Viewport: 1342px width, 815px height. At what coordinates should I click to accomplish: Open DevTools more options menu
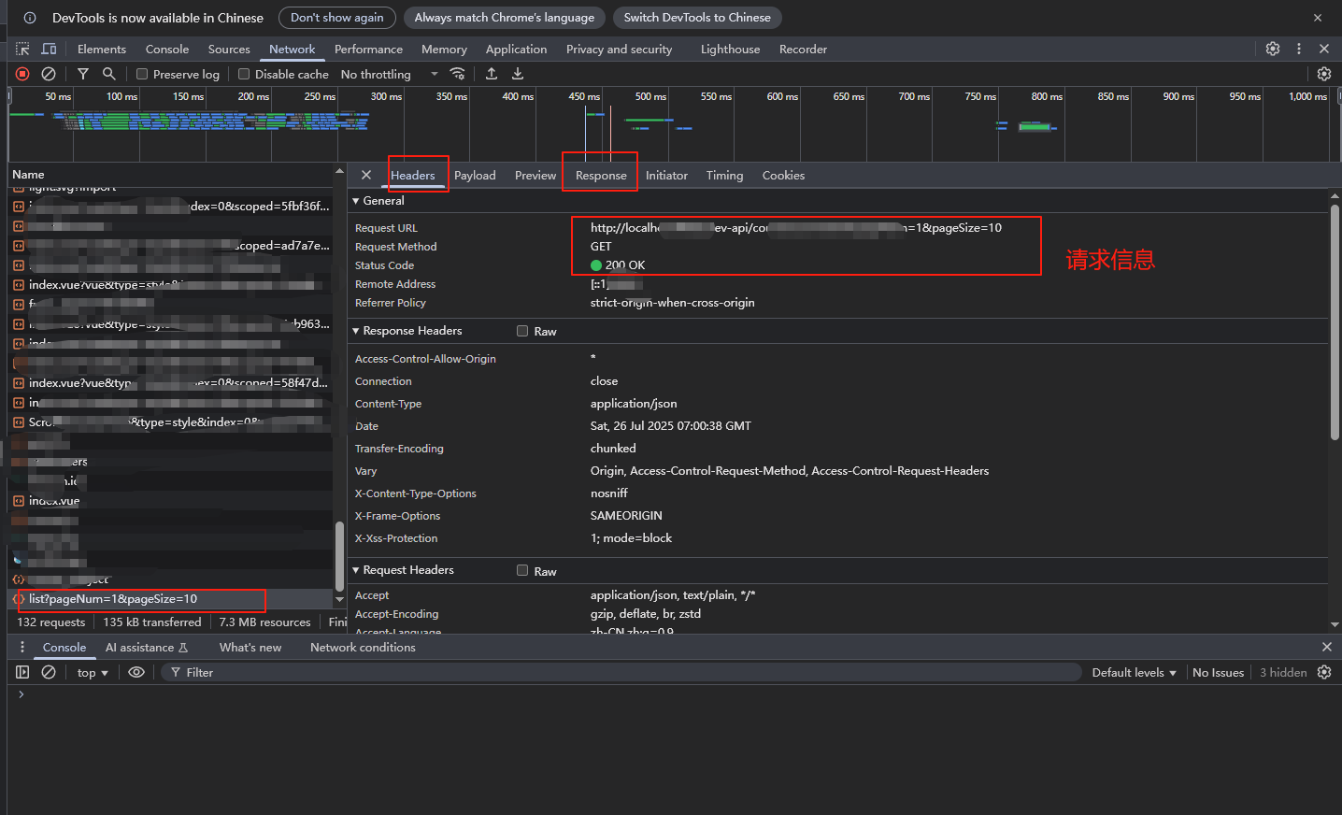click(1299, 49)
